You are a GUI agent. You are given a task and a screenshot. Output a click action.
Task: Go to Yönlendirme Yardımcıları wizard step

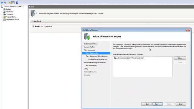[98, 59]
